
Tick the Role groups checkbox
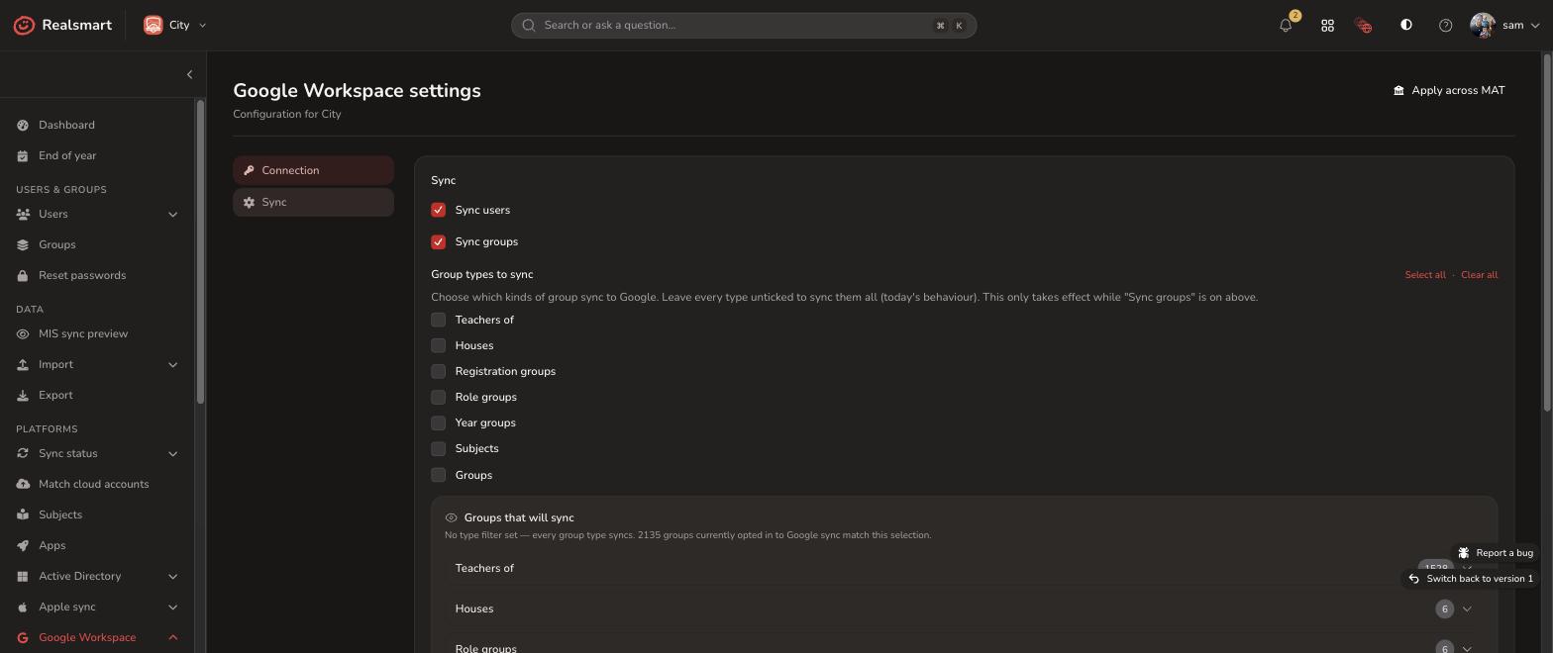pos(438,397)
